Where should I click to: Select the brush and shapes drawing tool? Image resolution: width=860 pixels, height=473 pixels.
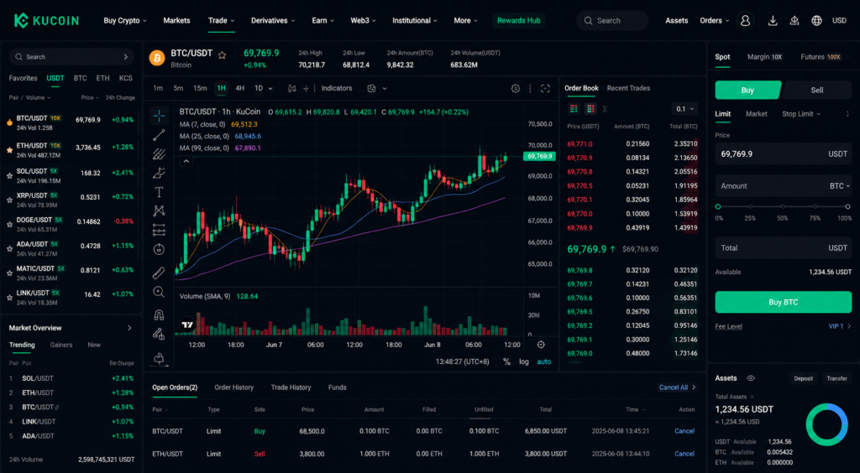pos(159,173)
